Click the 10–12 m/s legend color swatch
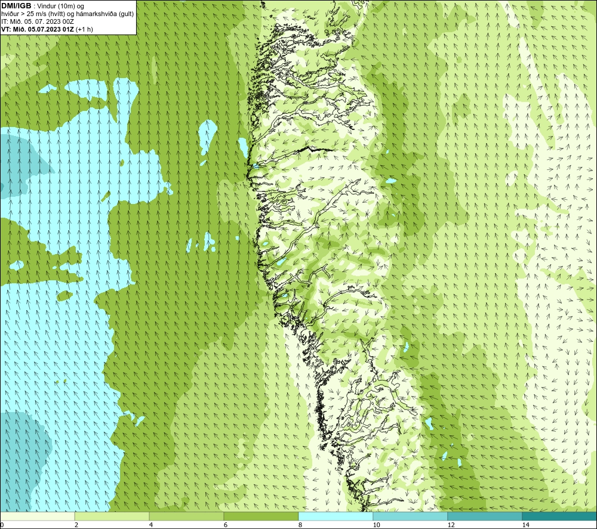Screen dimensions: 597x529 [411, 516]
